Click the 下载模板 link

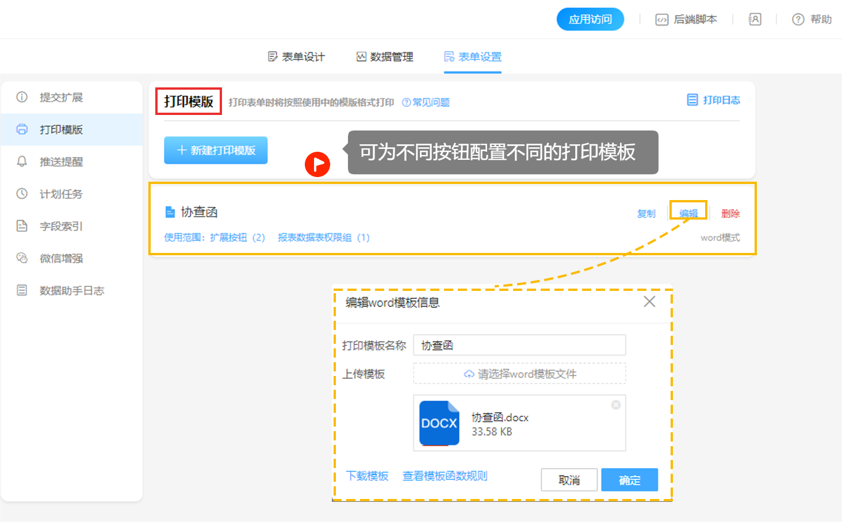point(367,476)
